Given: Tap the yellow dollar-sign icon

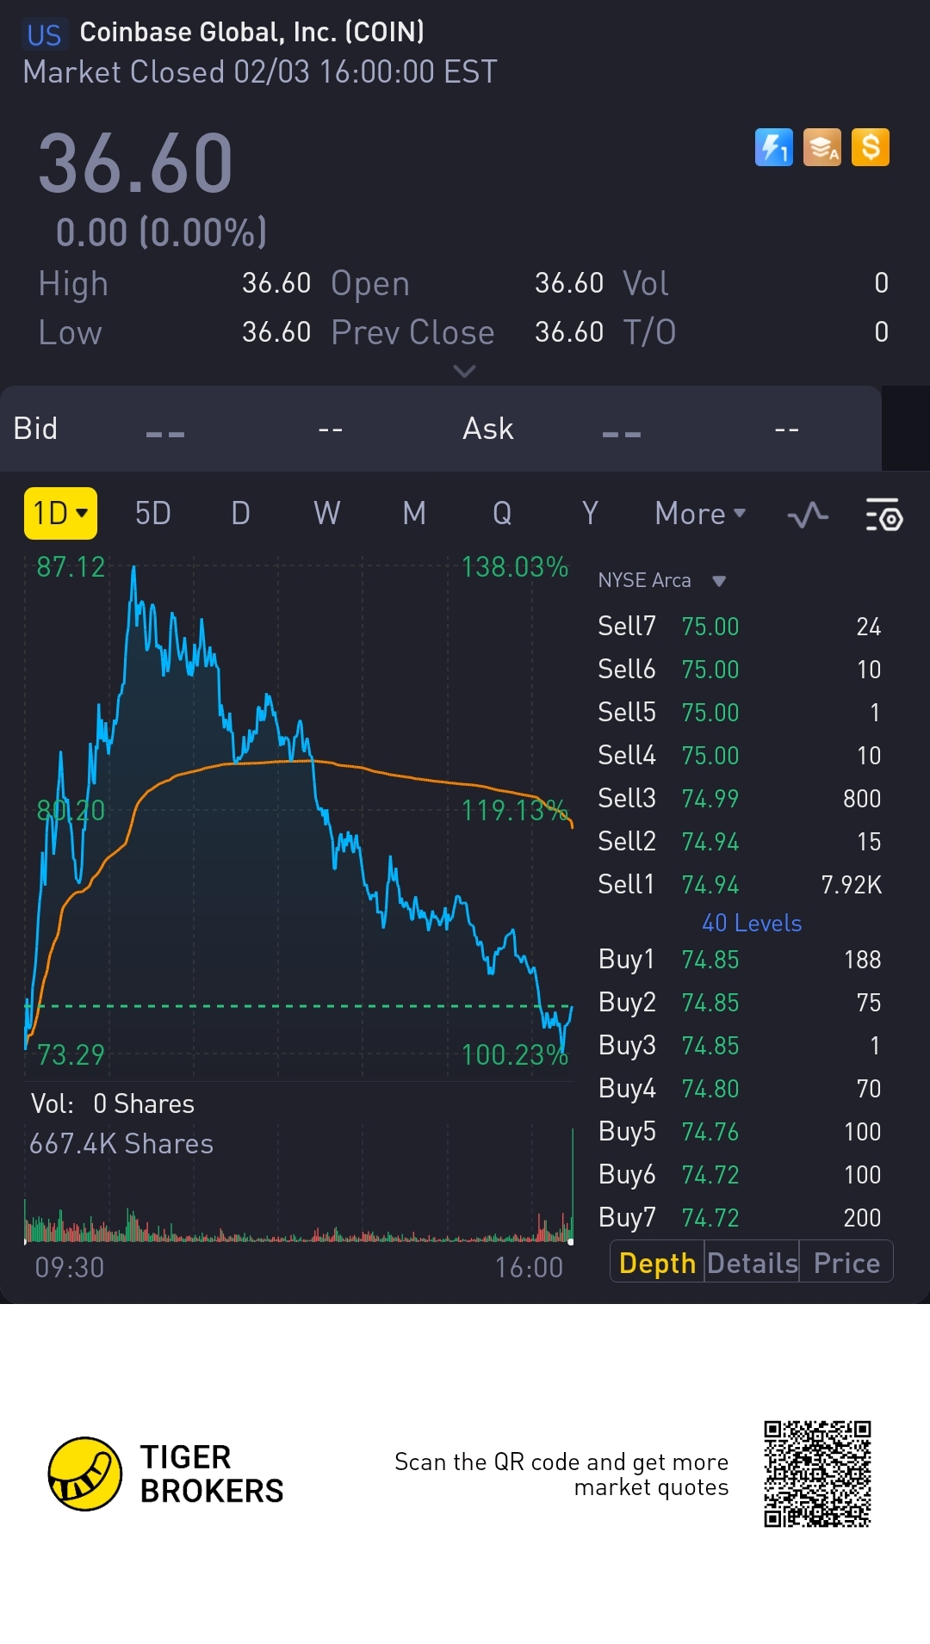Looking at the screenshot, I should (871, 147).
